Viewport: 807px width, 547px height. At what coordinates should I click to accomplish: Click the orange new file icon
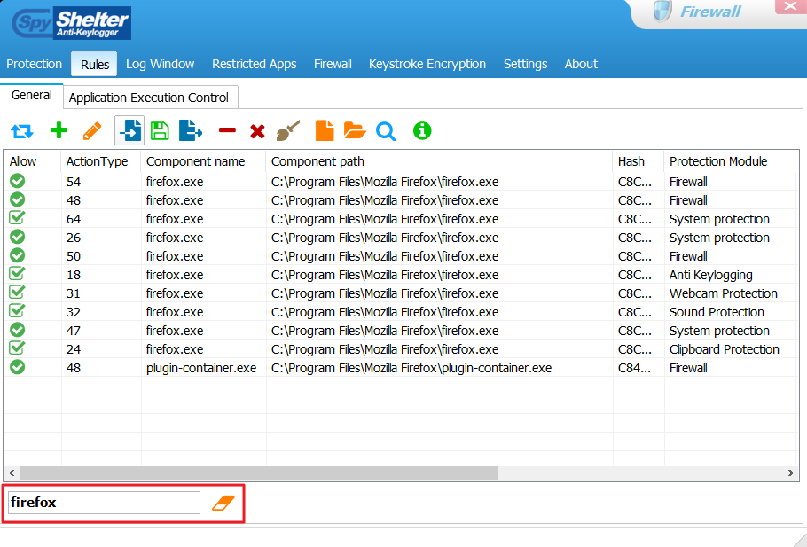tap(325, 130)
